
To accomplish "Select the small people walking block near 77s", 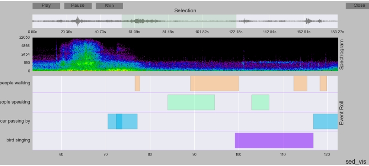I will coord(137,83).
